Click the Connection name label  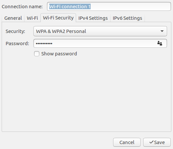(x=22, y=7)
